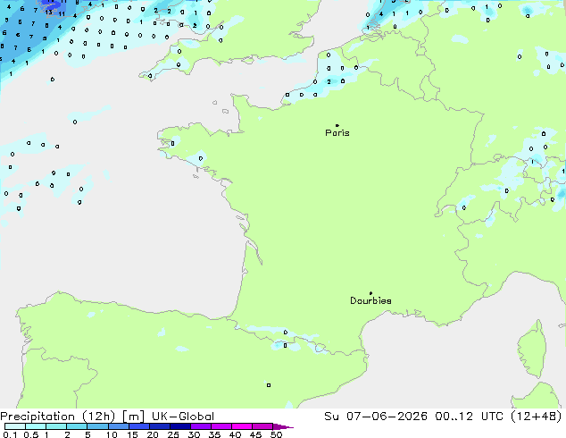Click the 'Su 07-06-2026' date text

(376, 417)
